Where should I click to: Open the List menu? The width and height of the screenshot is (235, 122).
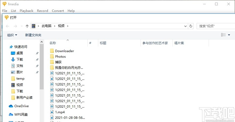point(13,11)
